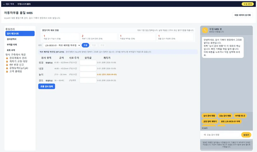The image size is (257, 152).
Task: Click the 특별특성 badge in the 경도 row
Action: [49, 81]
